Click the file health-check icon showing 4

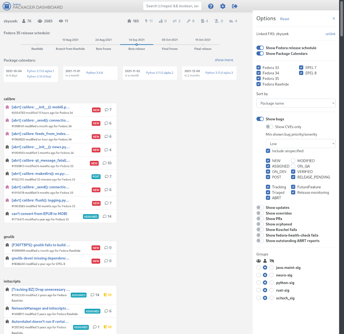(x=203, y=21)
